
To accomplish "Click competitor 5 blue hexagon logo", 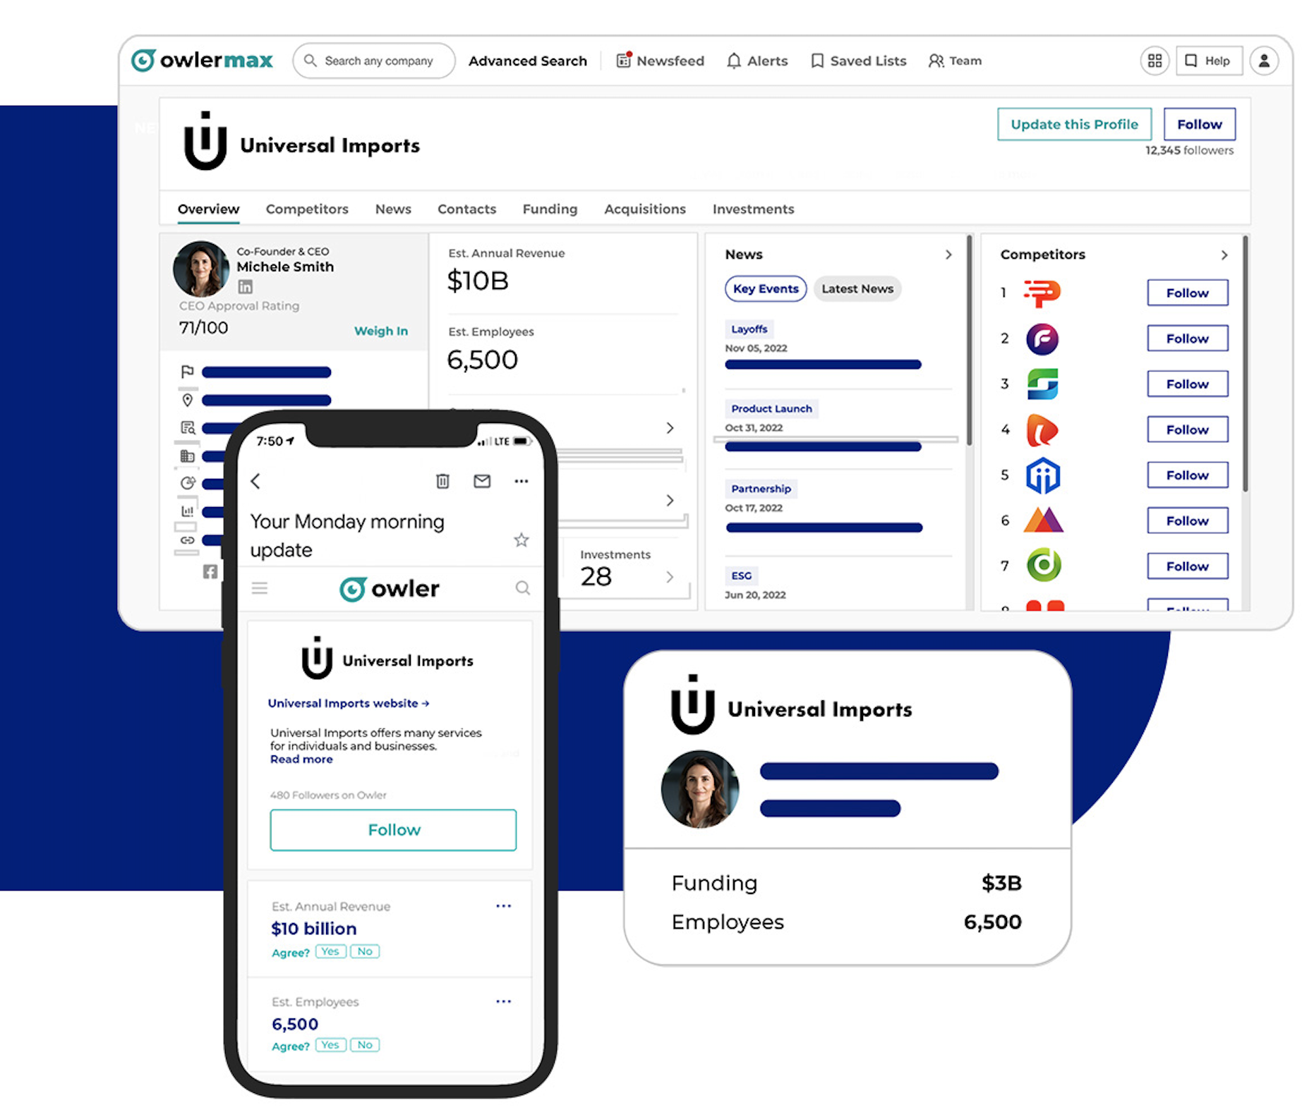I will point(1042,475).
